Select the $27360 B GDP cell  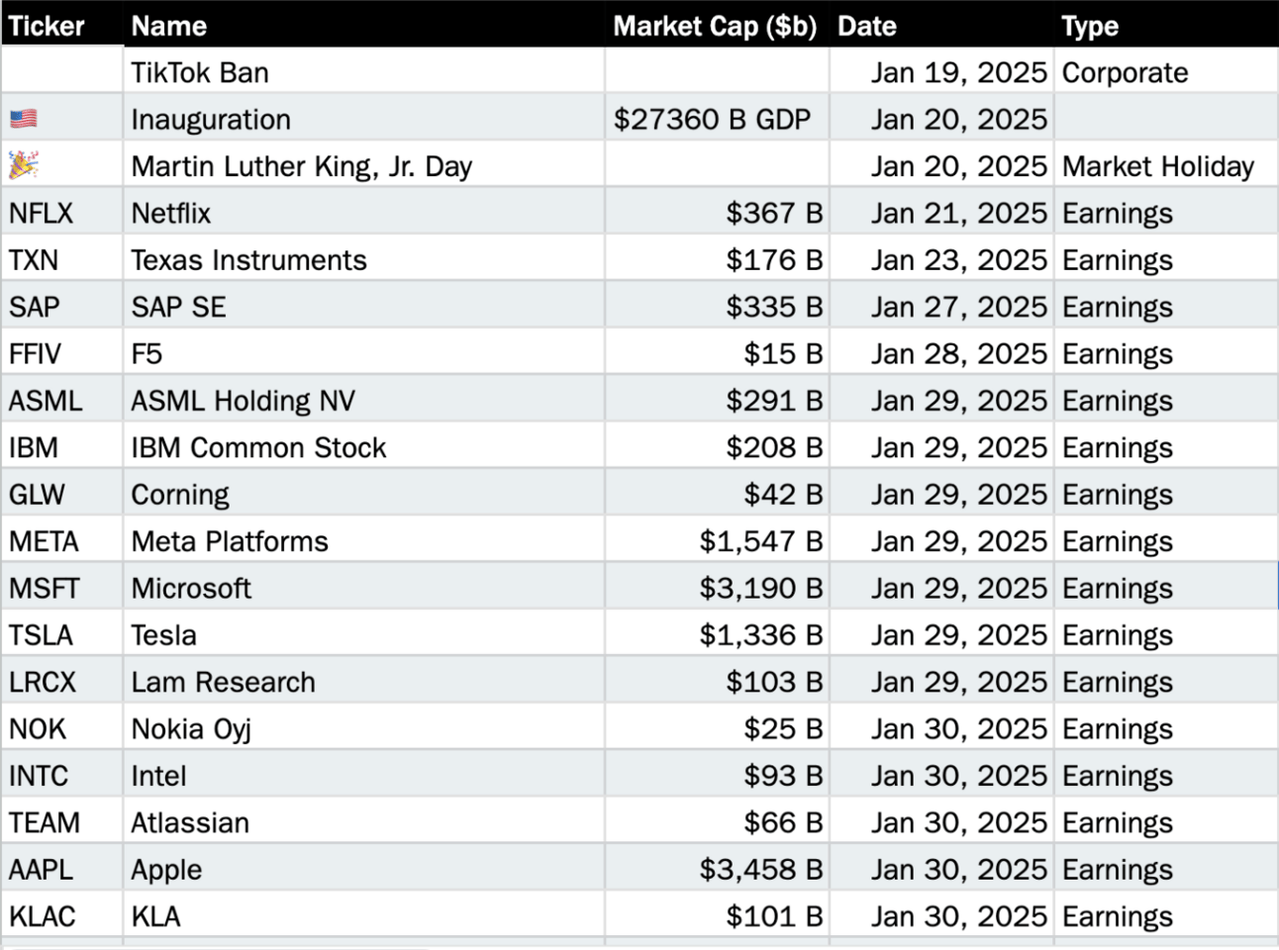point(717,119)
